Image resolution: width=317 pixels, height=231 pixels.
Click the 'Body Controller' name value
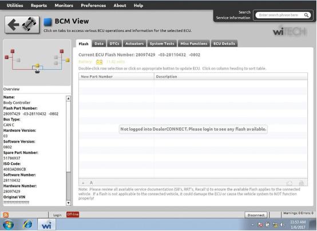coord(17,103)
